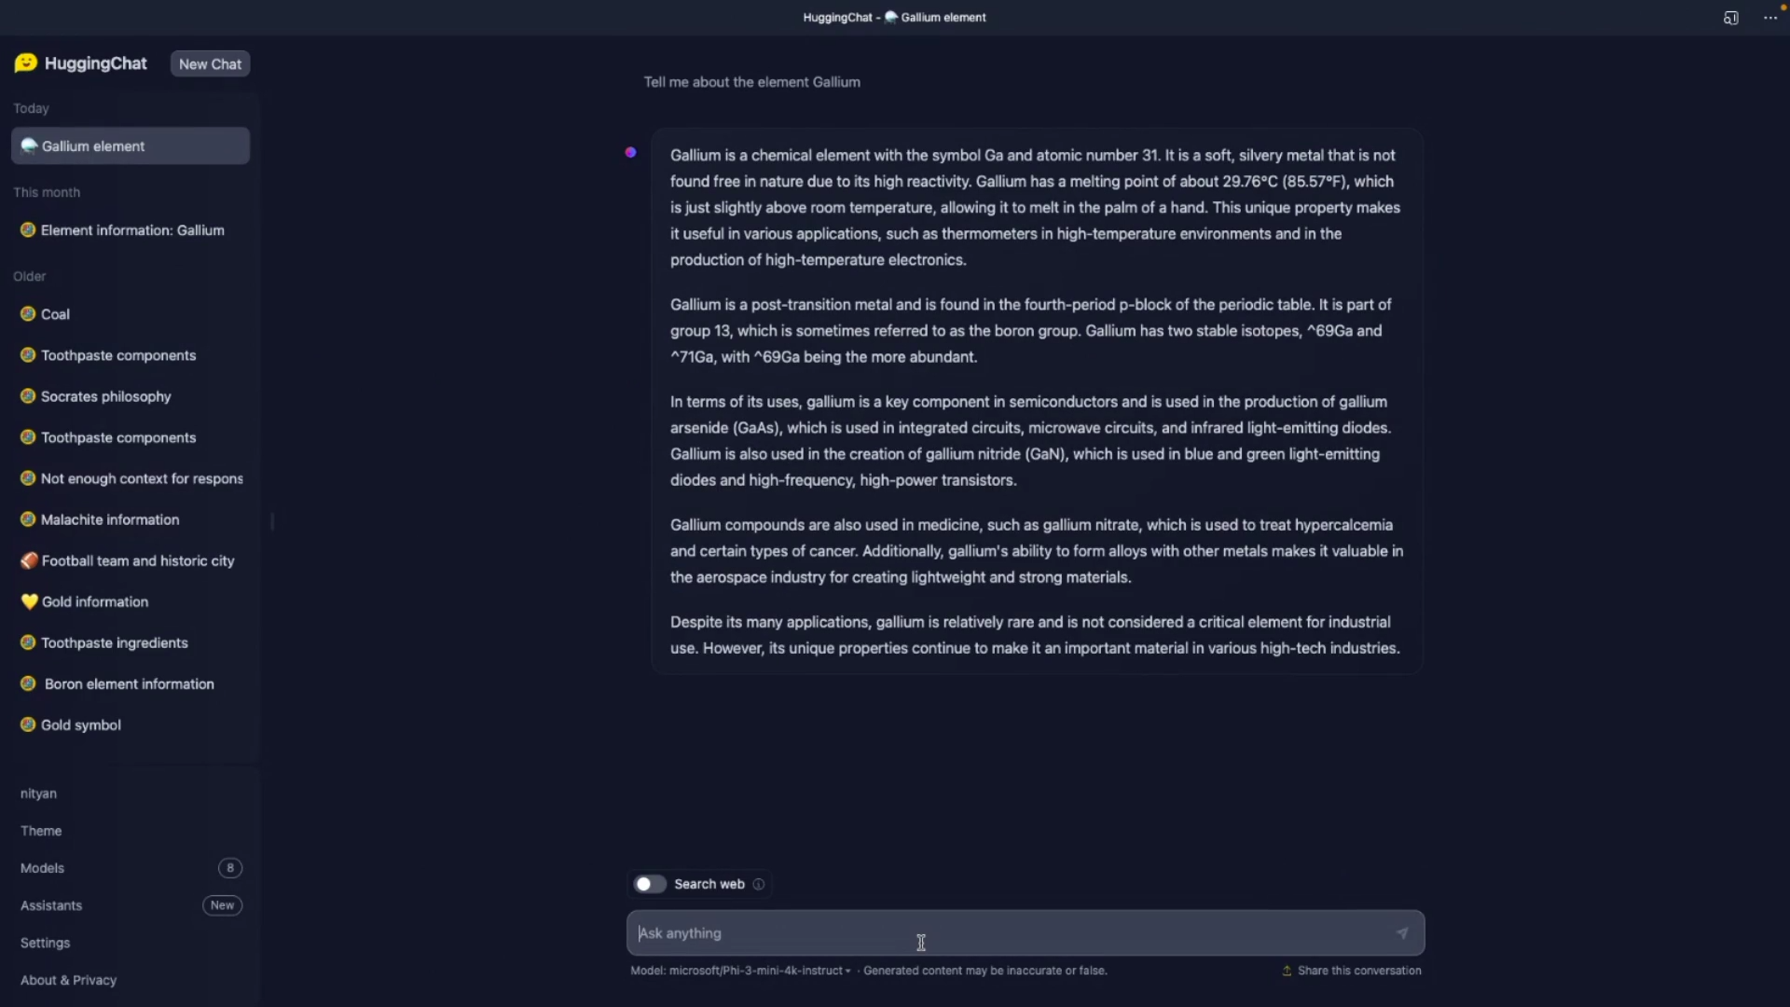Click Share this conversation link
This screenshot has height=1007, width=1790.
click(x=1358, y=971)
